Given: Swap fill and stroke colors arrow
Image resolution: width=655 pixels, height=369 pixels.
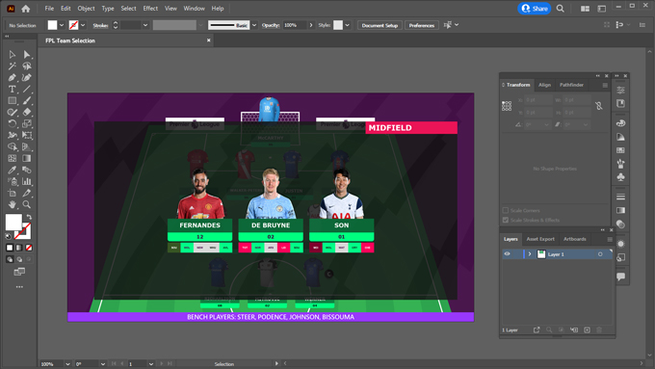Looking at the screenshot, I should tap(29, 217).
